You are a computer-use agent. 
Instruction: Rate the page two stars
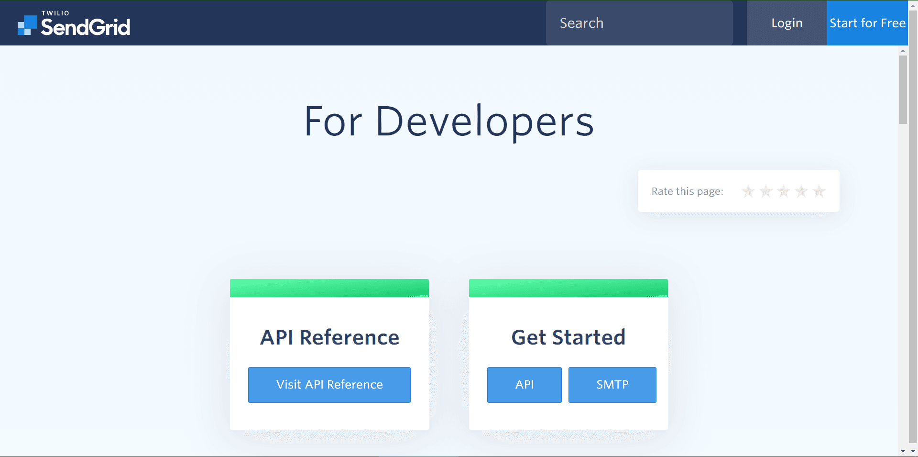(x=765, y=191)
